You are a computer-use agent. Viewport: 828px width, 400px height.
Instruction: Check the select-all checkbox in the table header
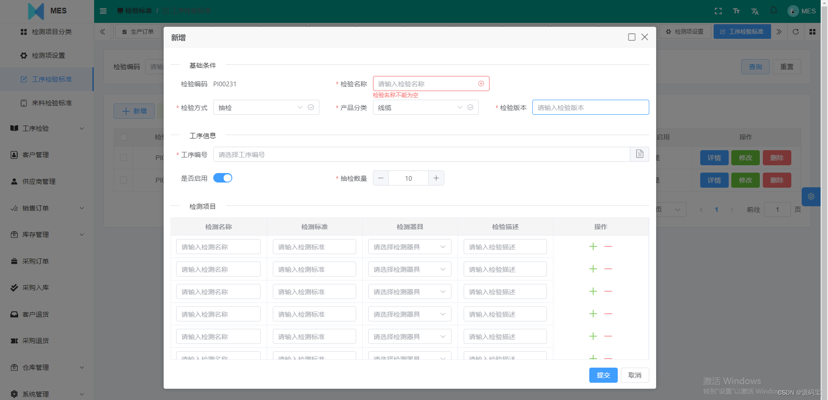[123, 137]
